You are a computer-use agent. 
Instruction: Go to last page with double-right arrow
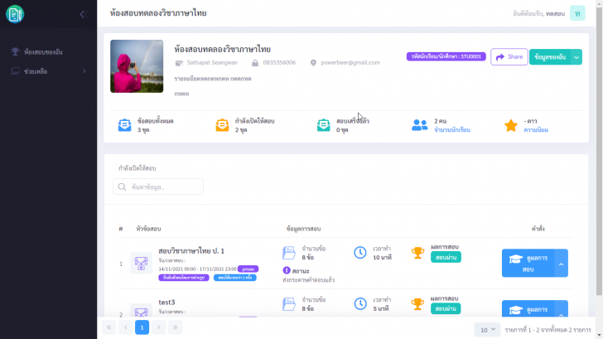[175, 327]
